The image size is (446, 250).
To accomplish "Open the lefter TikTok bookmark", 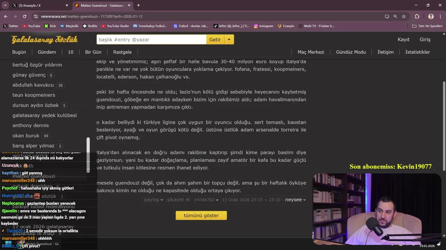I will click(x=231, y=26).
